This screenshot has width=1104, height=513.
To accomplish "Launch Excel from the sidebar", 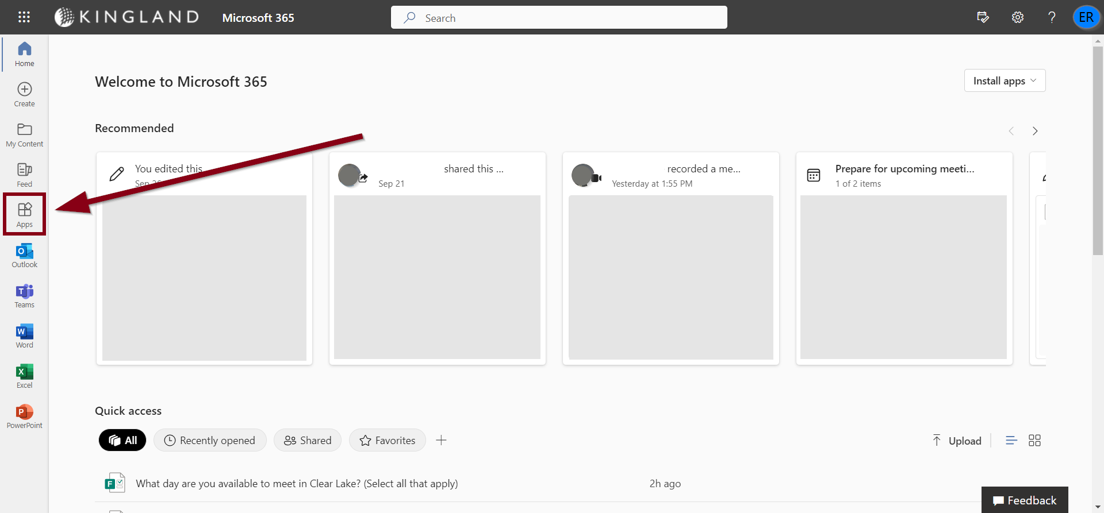I will 24,376.
